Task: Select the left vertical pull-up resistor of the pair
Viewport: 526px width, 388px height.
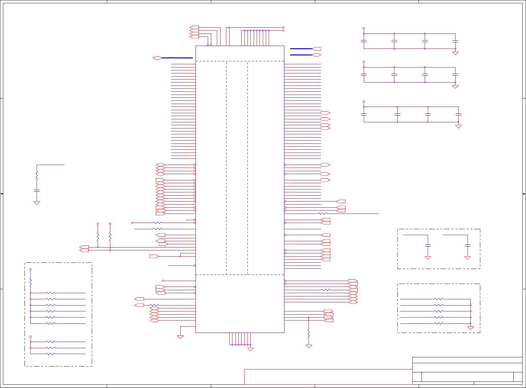Action: 98,236
